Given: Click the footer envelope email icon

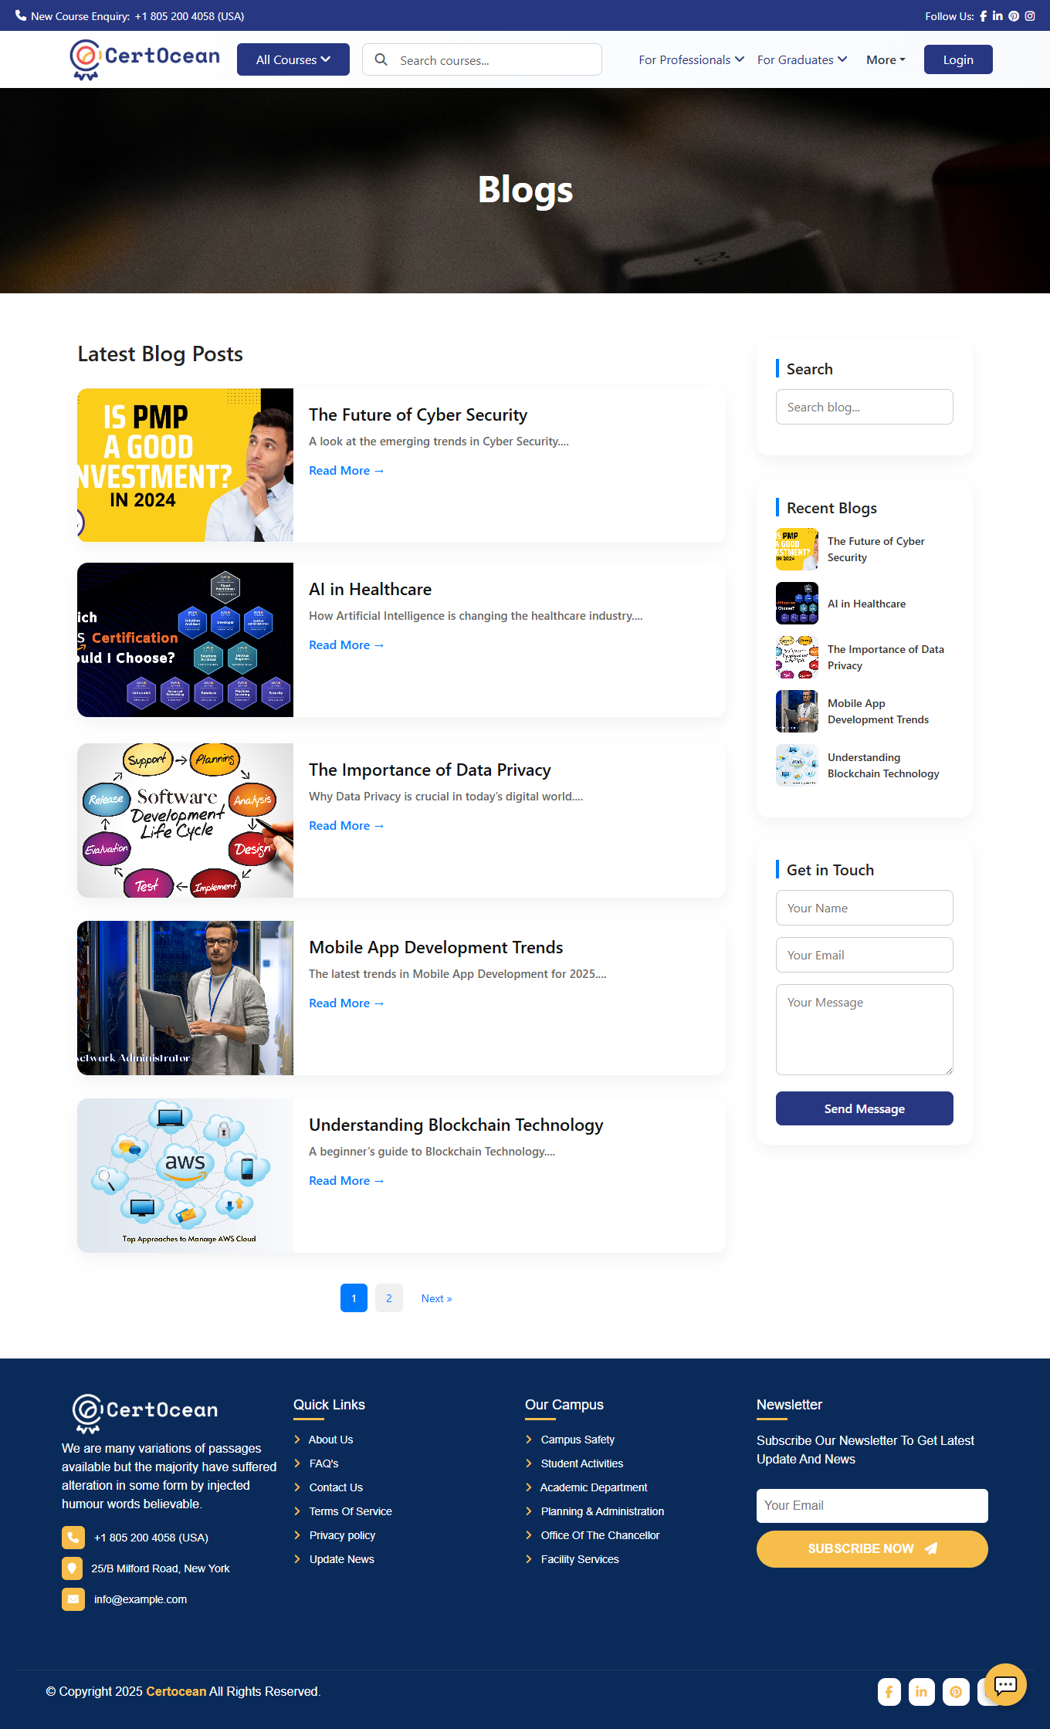Looking at the screenshot, I should coord(73,1599).
